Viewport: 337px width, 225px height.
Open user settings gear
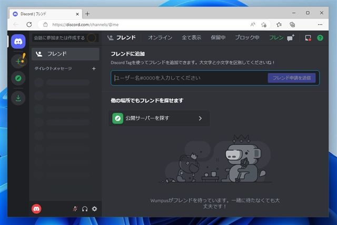(95, 209)
